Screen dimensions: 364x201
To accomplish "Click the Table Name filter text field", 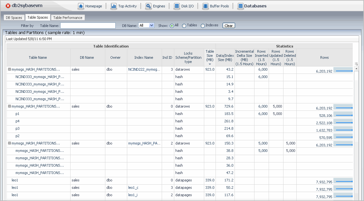I will tap(88, 26).
